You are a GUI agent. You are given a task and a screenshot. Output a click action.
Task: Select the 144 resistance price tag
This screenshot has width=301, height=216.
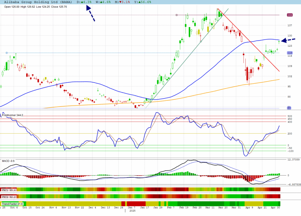[x=290, y=15]
